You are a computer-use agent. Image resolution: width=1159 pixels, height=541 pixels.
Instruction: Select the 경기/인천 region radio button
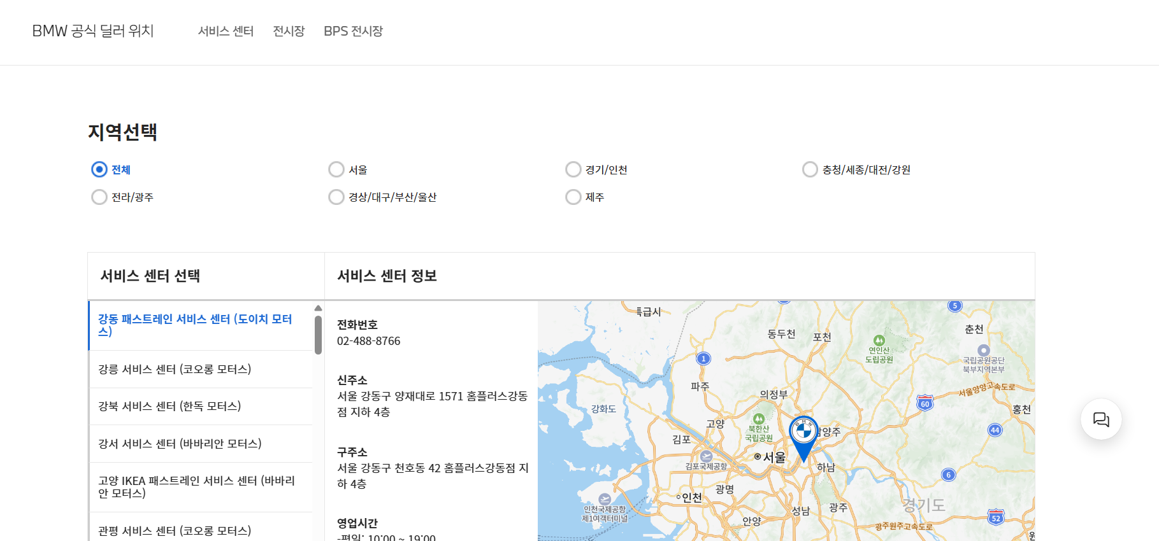tap(573, 169)
